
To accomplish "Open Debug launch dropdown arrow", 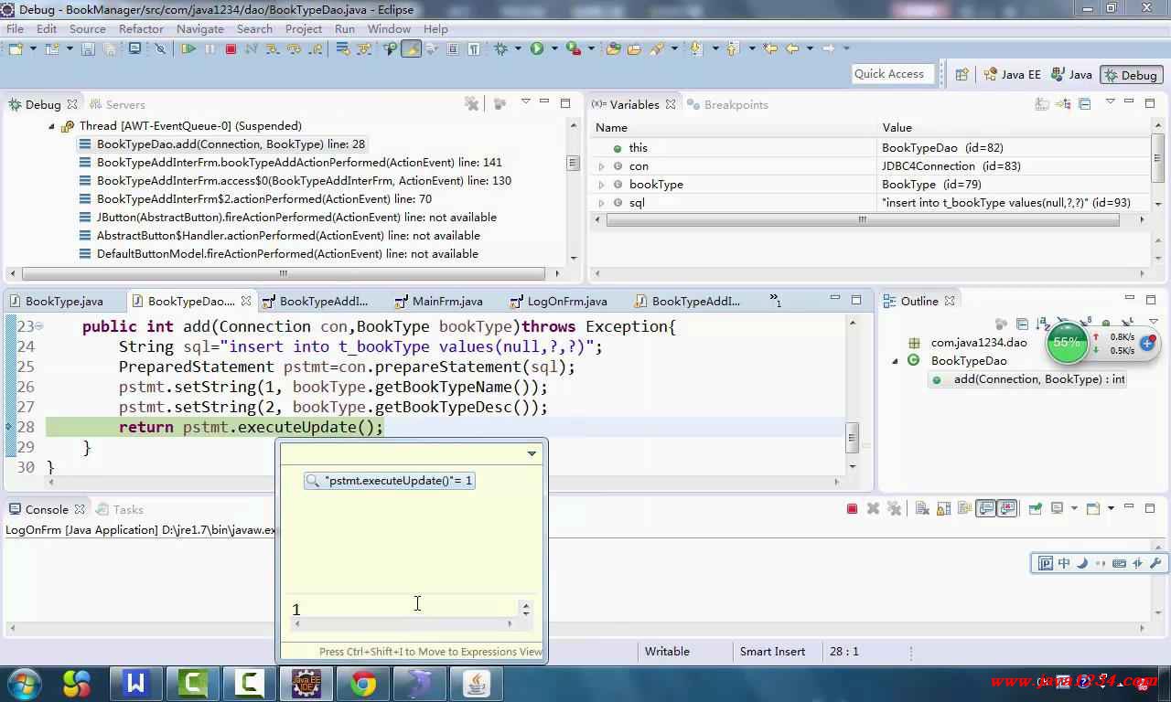I will (x=518, y=48).
